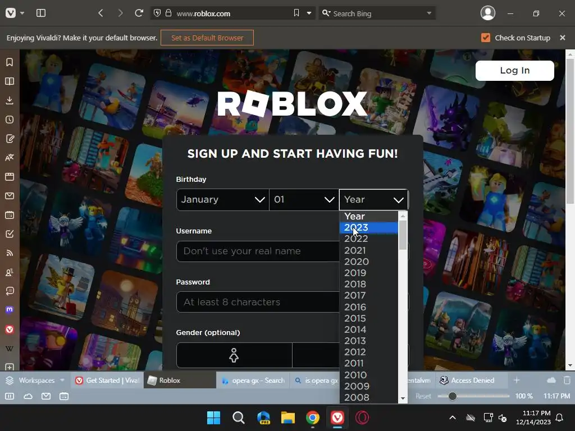The image size is (575, 431).
Task: Choose 2023 in the year list
Action: [x=368, y=228]
